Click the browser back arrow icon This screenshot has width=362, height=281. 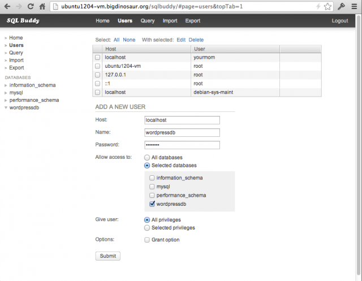(7, 6)
